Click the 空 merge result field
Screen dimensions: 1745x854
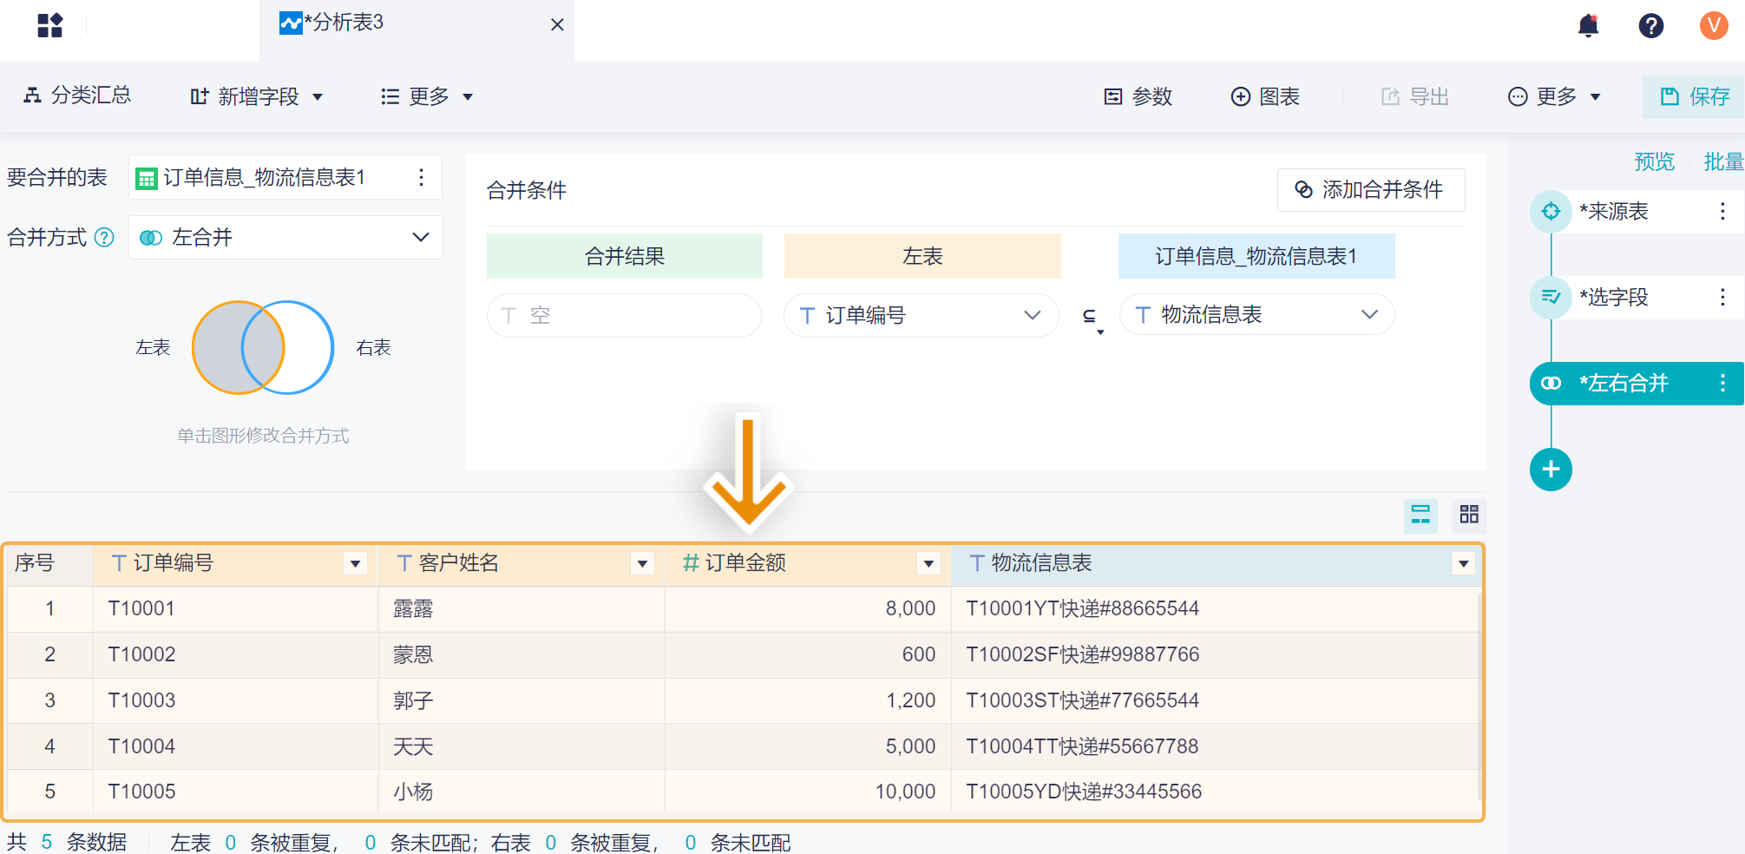624,315
